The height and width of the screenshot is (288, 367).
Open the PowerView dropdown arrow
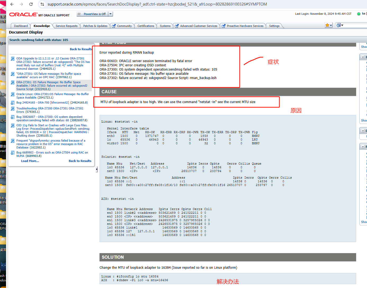(x=111, y=14)
